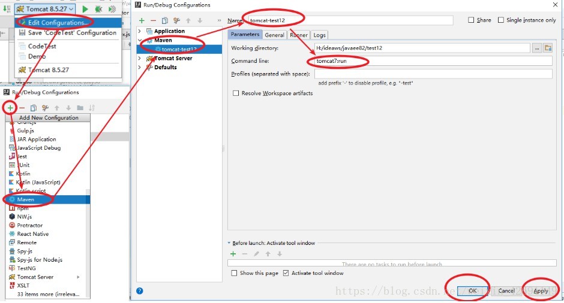This screenshot has height=303, width=564.
Task: Click wrench edit defaults icon in right dialog
Action: (176, 20)
